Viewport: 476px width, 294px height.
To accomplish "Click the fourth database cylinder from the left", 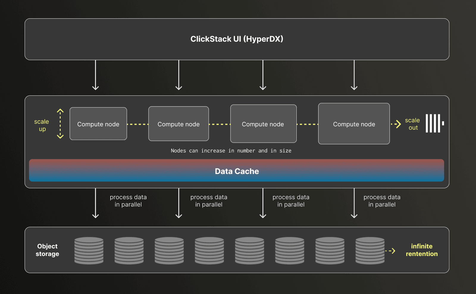I will [x=209, y=250].
